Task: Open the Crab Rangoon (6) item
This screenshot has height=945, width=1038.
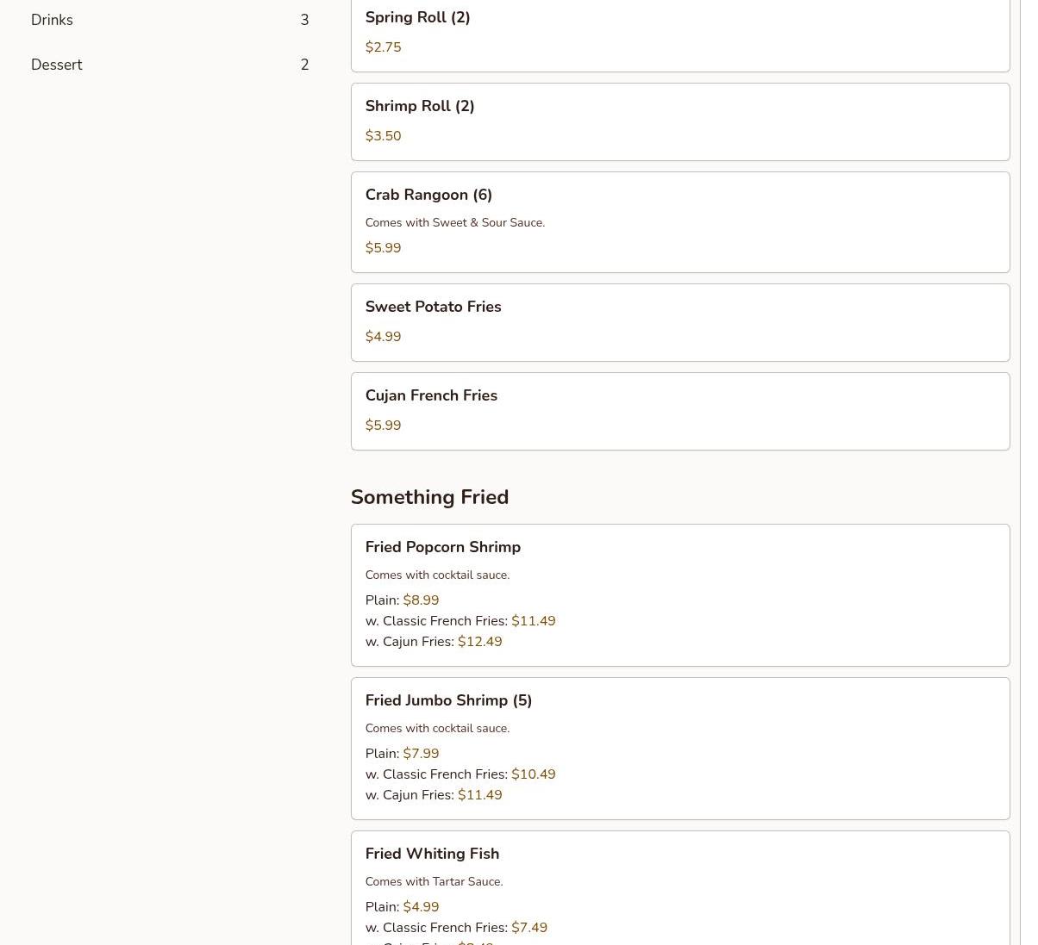Action: tap(428, 195)
